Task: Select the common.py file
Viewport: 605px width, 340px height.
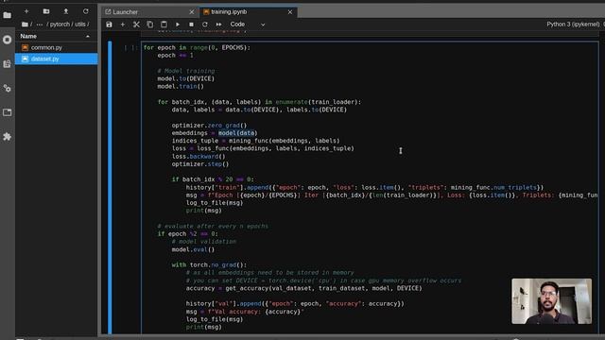Action: tap(57, 47)
